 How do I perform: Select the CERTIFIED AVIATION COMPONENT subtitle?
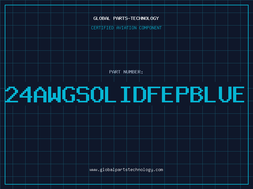(x=126, y=28)
